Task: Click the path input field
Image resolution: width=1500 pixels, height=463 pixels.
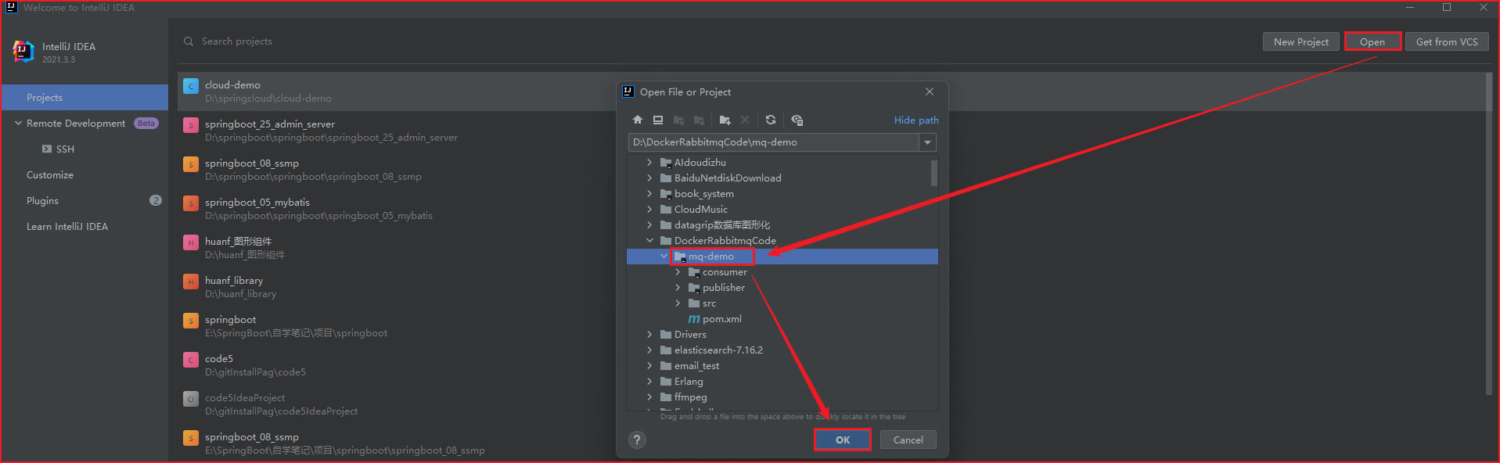Action: click(x=773, y=142)
